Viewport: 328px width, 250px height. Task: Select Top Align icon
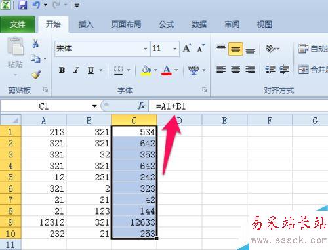(x=221, y=47)
